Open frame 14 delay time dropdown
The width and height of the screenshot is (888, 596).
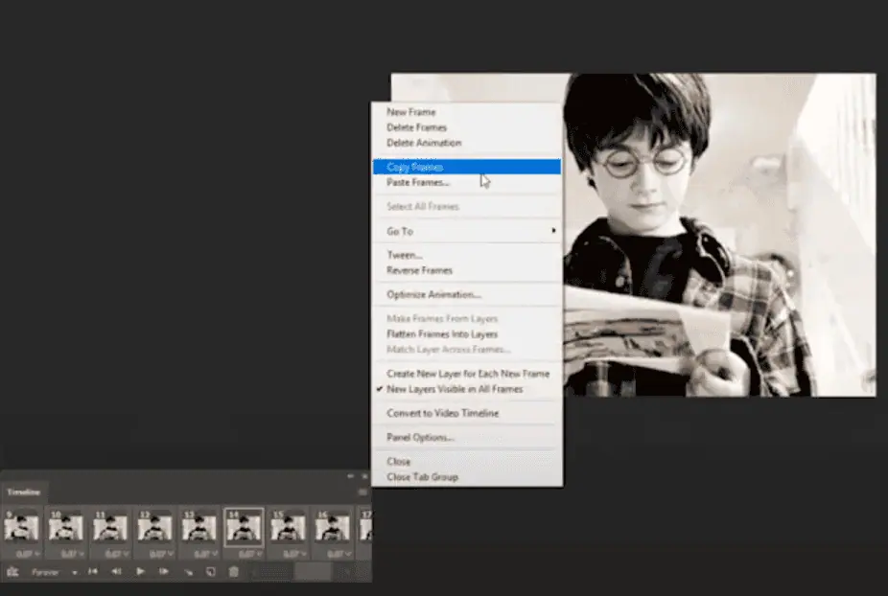[248, 554]
